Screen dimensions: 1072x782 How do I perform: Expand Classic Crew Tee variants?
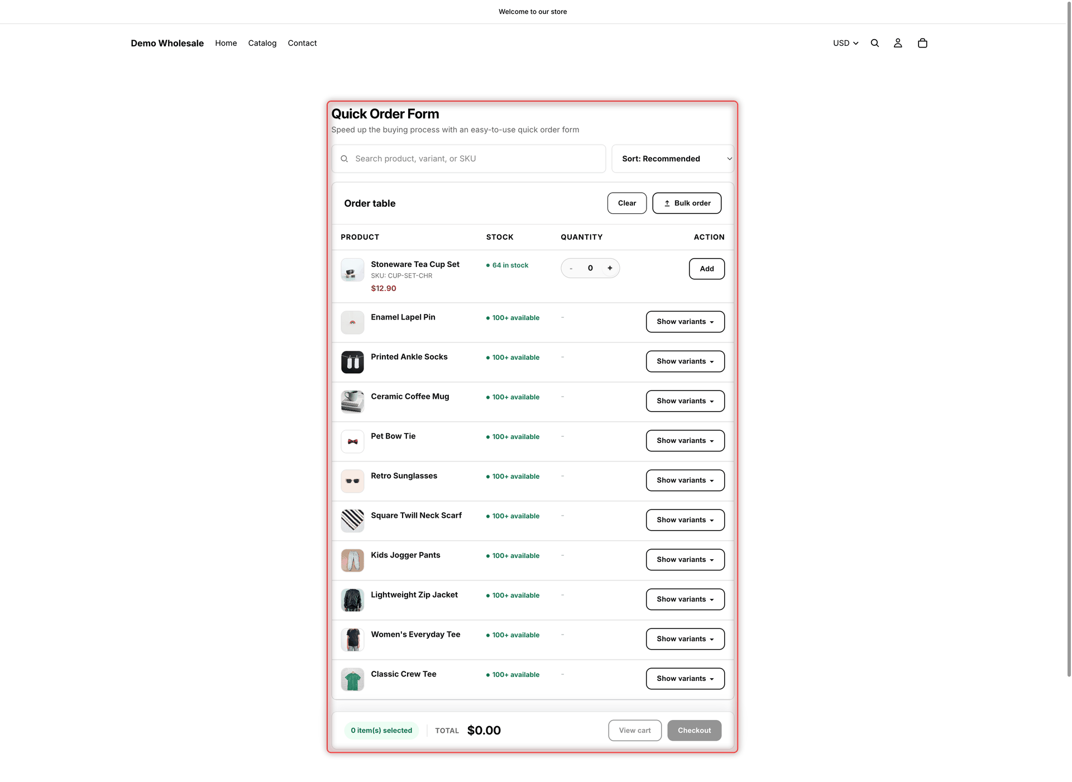pyautogui.click(x=685, y=679)
